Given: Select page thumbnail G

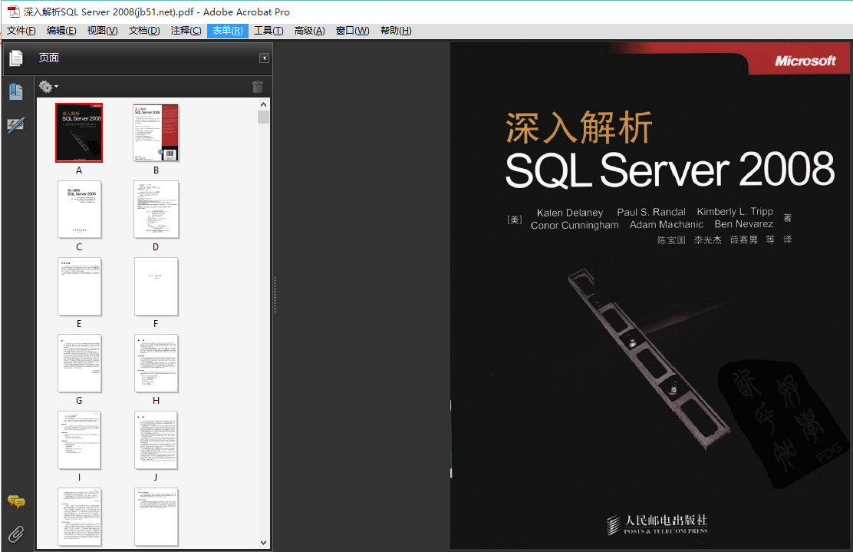Looking at the screenshot, I should pyautogui.click(x=80, y=363).
